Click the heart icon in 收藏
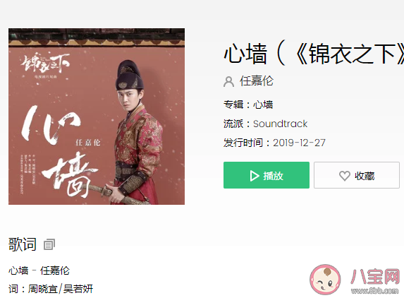 point(345,176)
